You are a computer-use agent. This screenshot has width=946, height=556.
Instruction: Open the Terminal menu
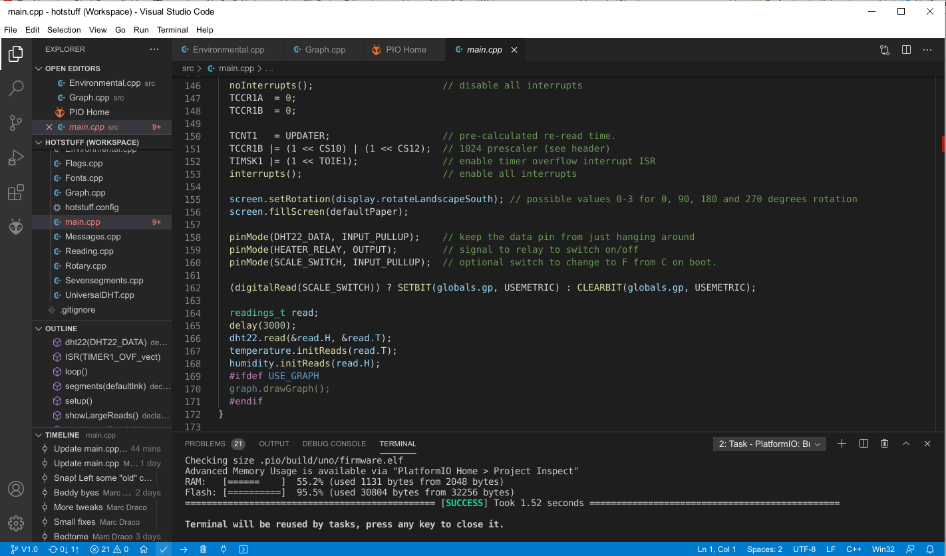(172, 30)
